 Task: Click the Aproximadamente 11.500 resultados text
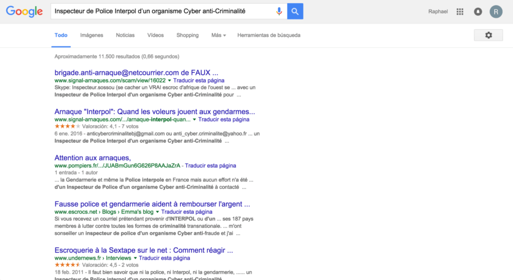click(117, 57)
